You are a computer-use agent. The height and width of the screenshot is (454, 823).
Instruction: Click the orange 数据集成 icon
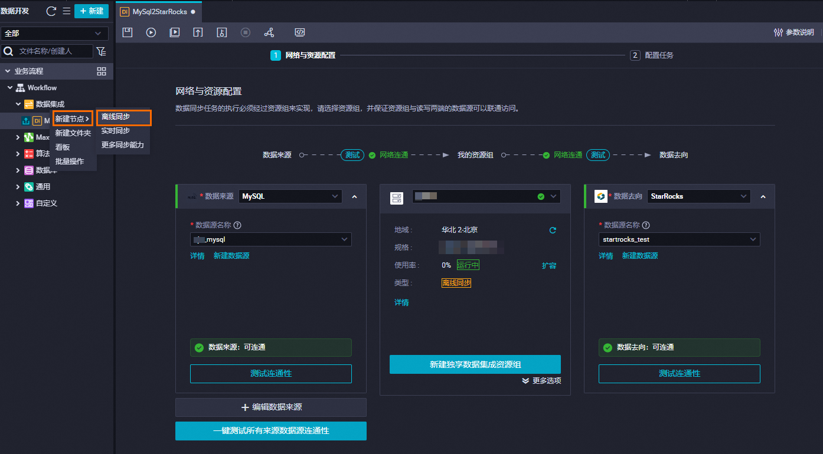coord(28,104)
